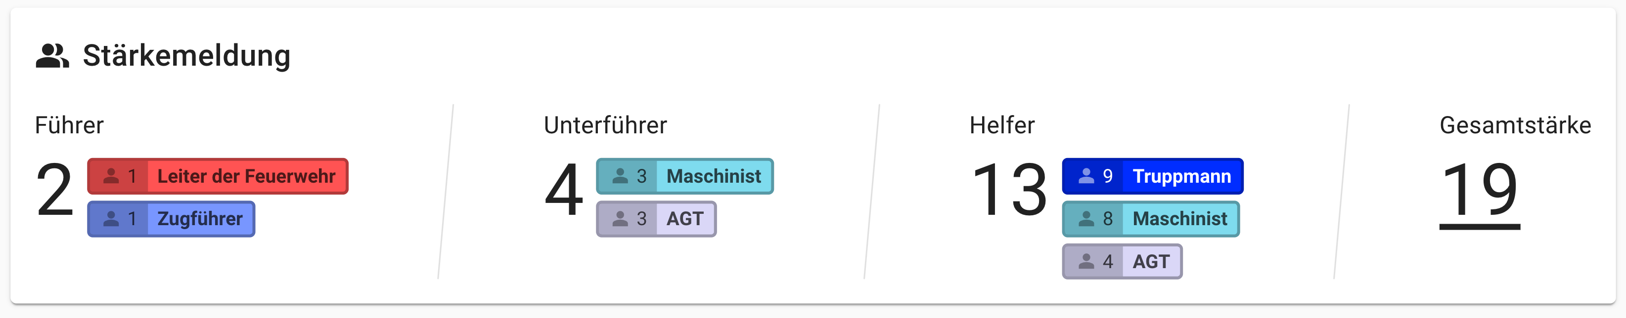Click the AGT label under Unterführer
1626x318 pixels.
(685, 219)
